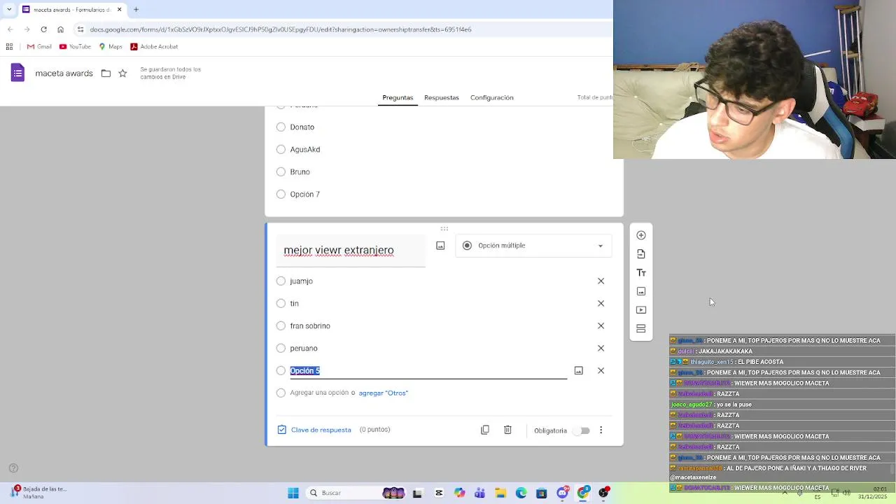The height and width of the screenshot is (504, 896).
Task: Select the juamjo radio button
Action: pyautogui.click(x=281, y=281)
